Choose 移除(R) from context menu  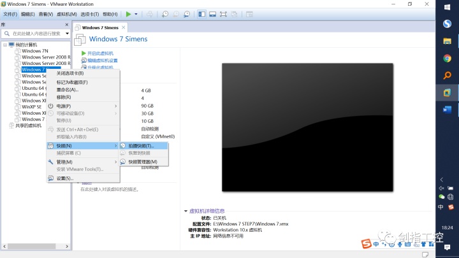coord(83,97)
